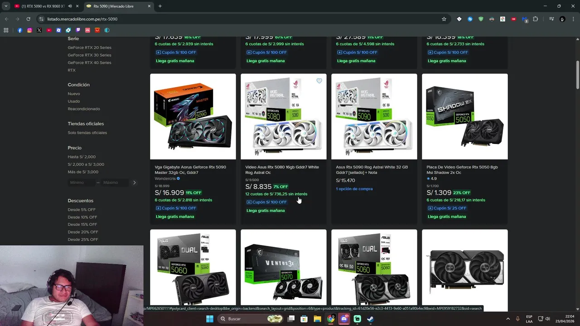
Task: Filter discounts Desde 20% OFF
Action: pyautogui.click(x=83, y=232)
